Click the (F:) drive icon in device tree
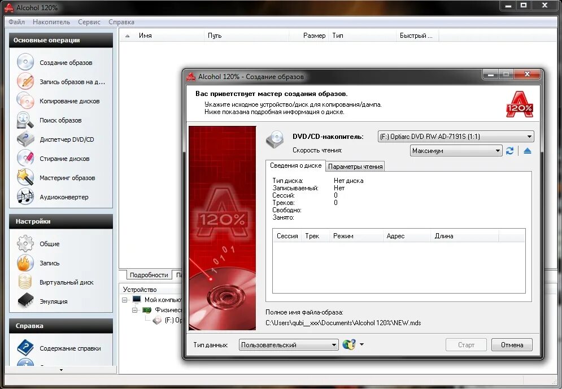The height and width of the screenshot is (389, 562). [x=157, y=320]
